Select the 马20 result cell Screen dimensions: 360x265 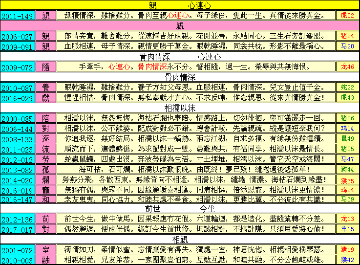pyautogui.click(x=347, y=46)
